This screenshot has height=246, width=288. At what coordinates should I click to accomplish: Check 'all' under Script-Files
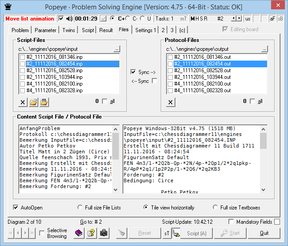point(105,101)
